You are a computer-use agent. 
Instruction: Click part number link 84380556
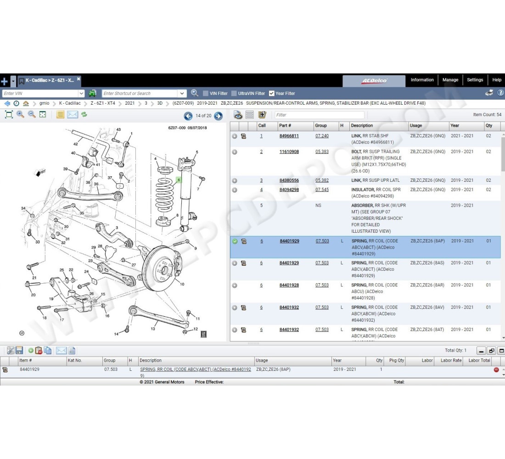coord(289,180)
